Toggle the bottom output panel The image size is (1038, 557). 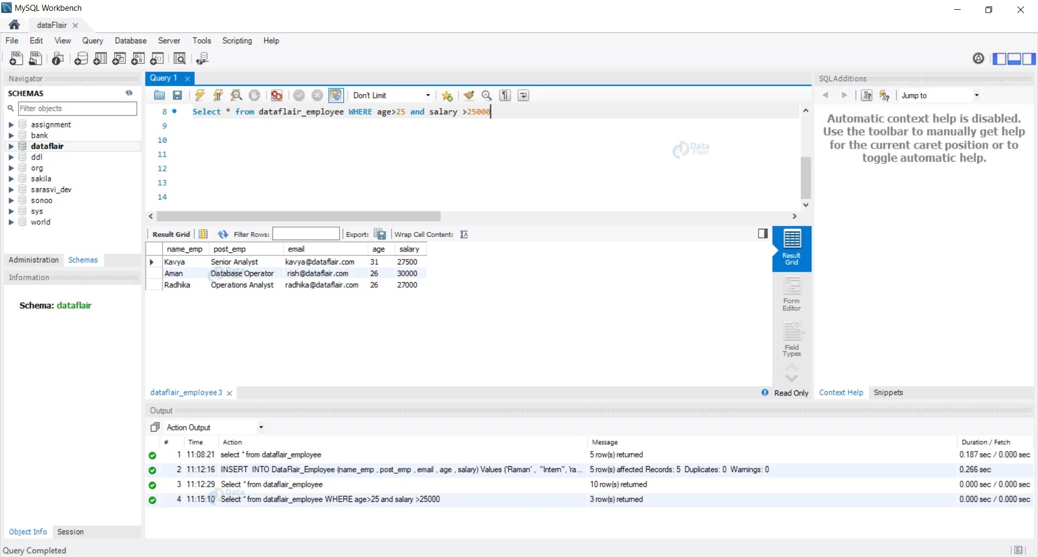(x=1014, y=58)
